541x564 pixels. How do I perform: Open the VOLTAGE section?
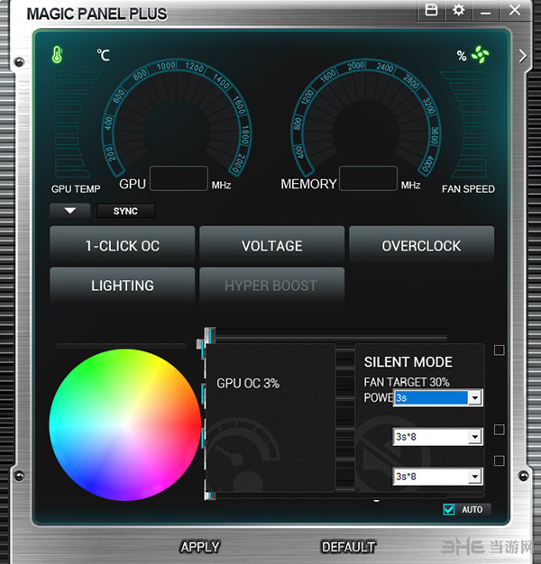click(x=271, y=246)
